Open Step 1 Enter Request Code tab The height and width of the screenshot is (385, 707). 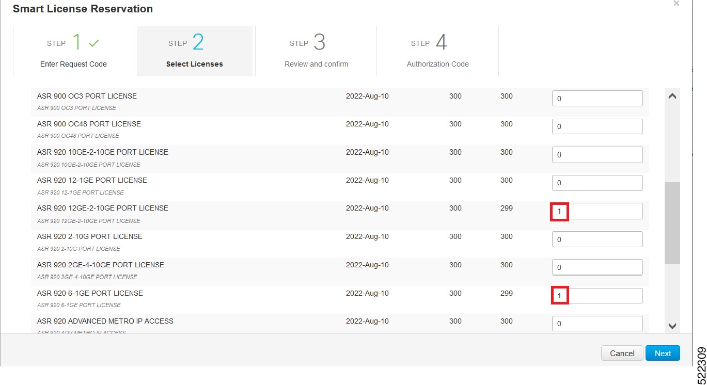[x=73, y=51]
